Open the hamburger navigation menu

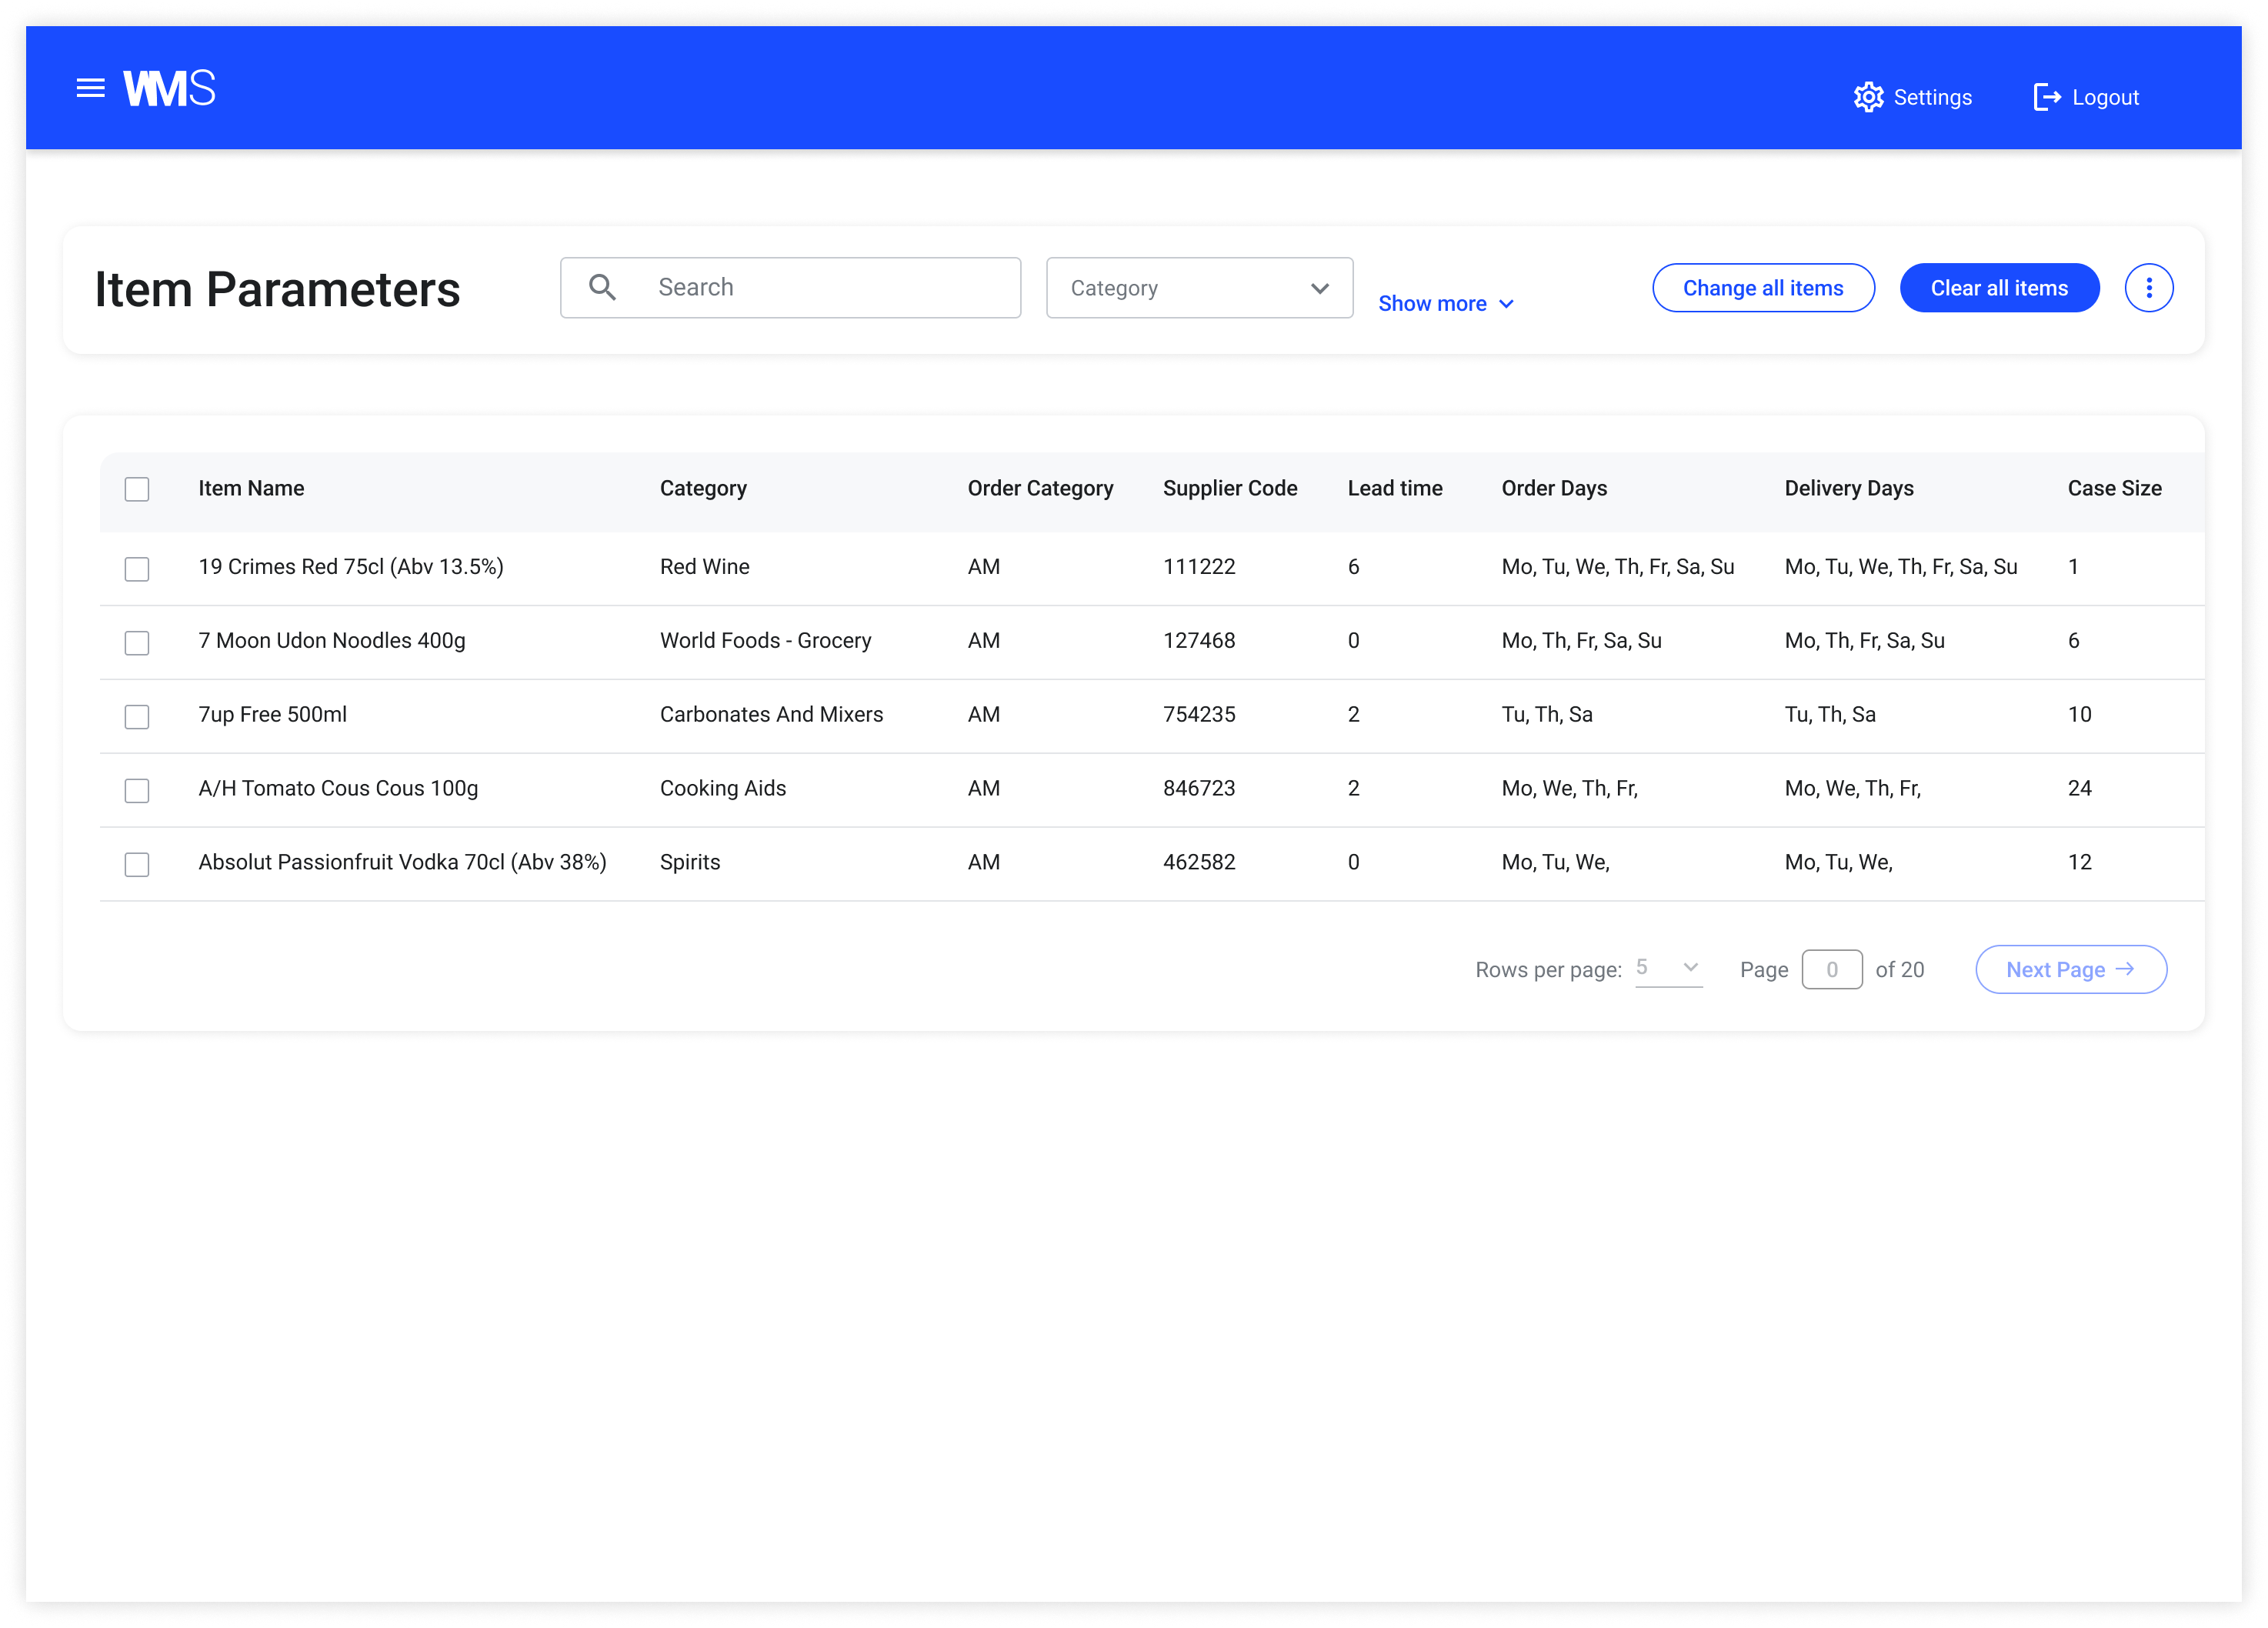[x=91, y=88]
